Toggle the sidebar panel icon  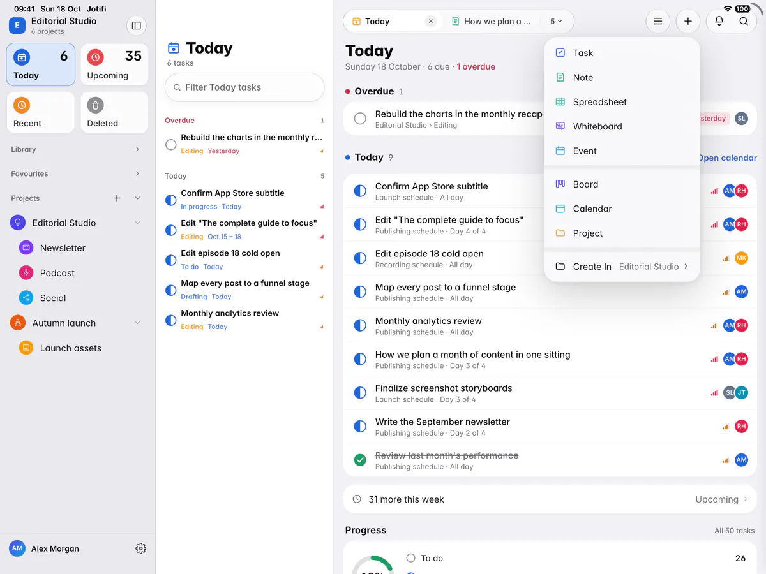[136, 26]
